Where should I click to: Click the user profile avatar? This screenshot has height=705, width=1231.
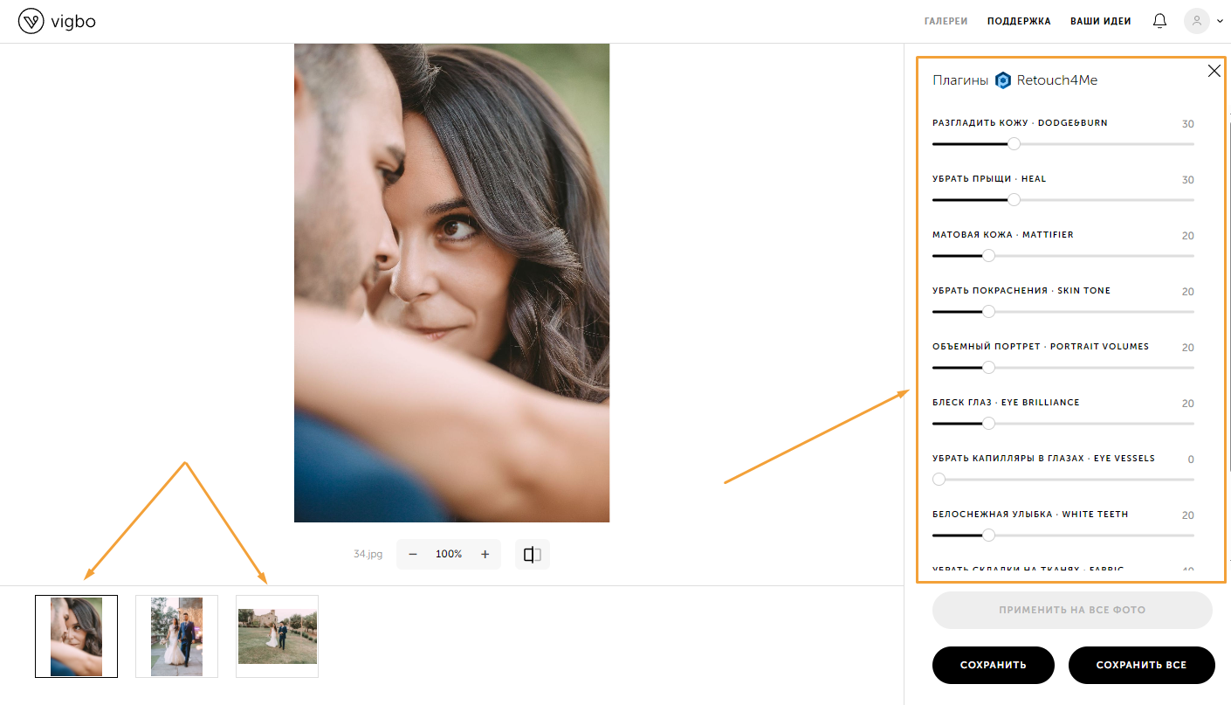[x=1196, y=21]
